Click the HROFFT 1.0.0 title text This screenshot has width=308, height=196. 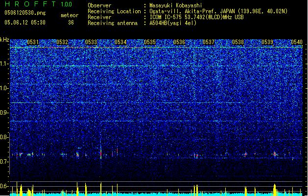(39, 4)
